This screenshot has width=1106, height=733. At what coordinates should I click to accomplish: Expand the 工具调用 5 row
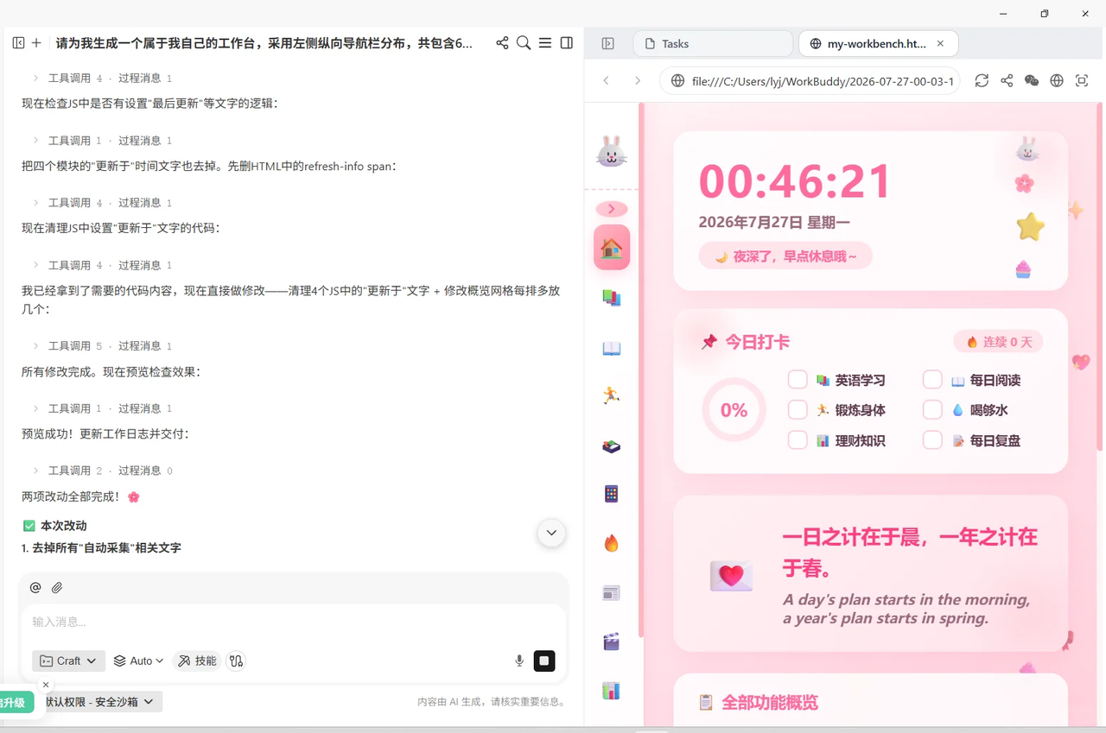coord(102,345)
